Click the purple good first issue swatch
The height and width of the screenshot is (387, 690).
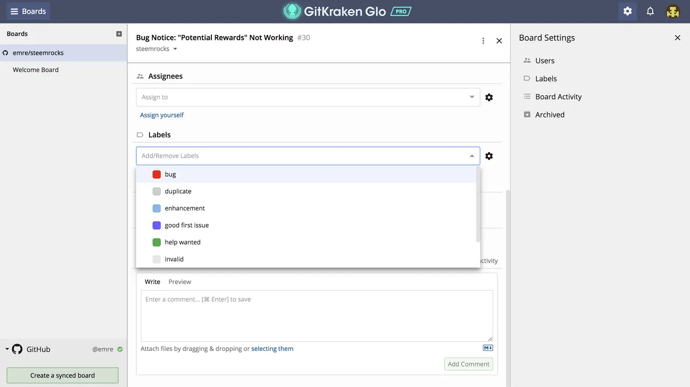(157, 225)
